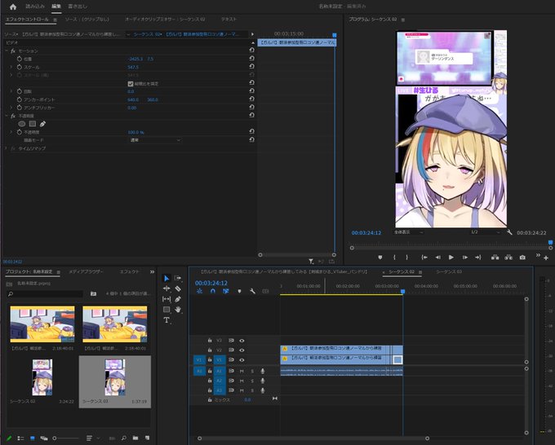Add Marker in Program Monitor transport bar
The image size is (555, 445).
click(380, 258)
